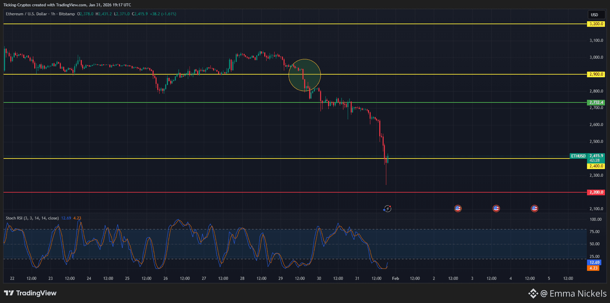The height and width of the screenshot is (303, 610).
Task: Click the blue 12.69 tag on indicator scale
Action: 594,262
